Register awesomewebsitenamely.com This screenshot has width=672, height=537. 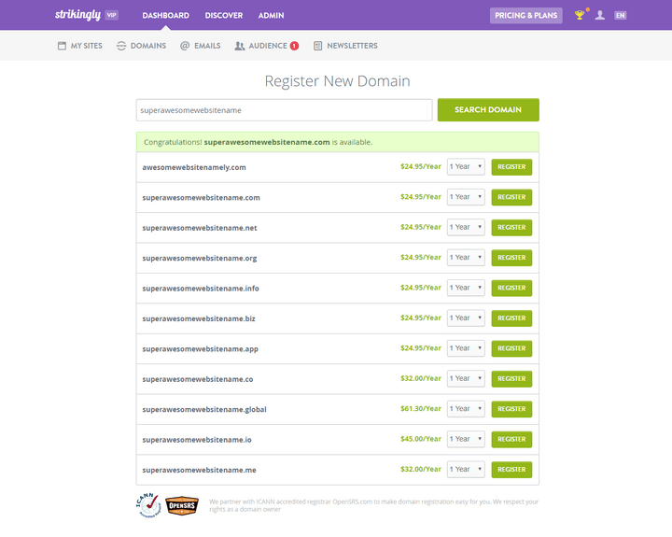tap(511, 167)
